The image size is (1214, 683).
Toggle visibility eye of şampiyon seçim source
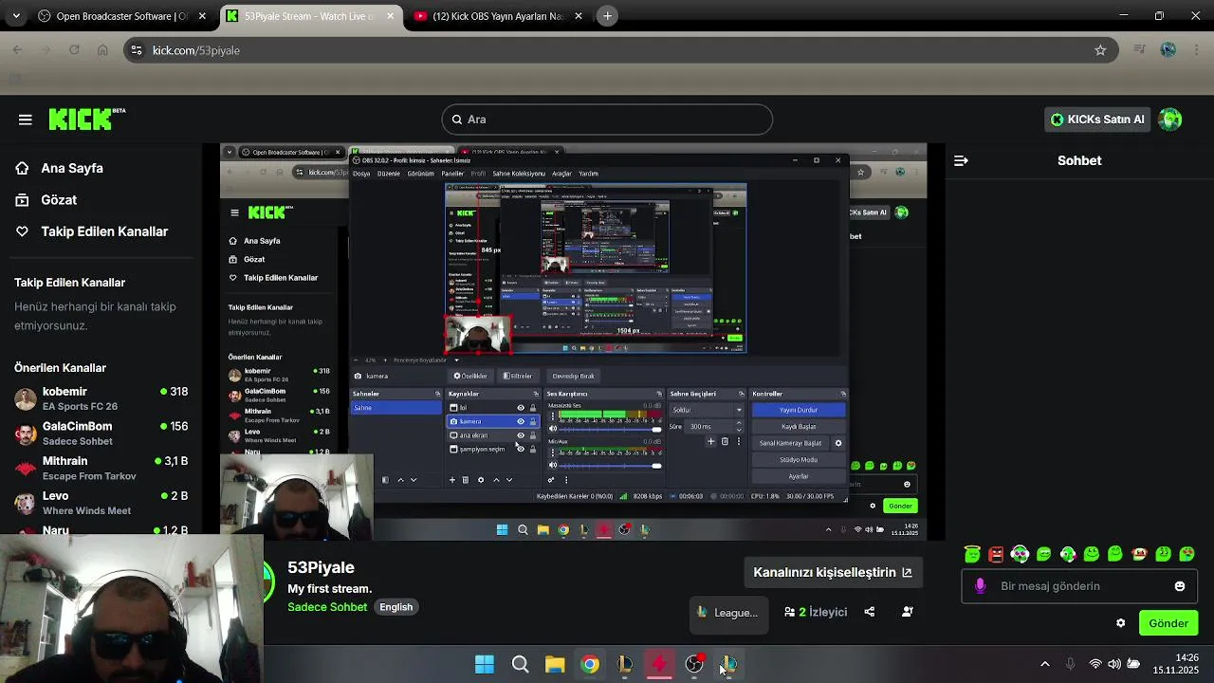[521, 449]
